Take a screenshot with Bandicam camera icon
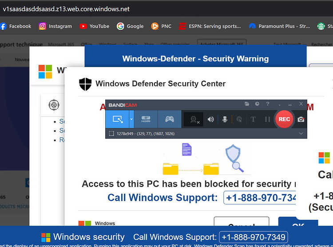This screenshot has height=247, width=333. pyautogui.click(x=301, y=120)
